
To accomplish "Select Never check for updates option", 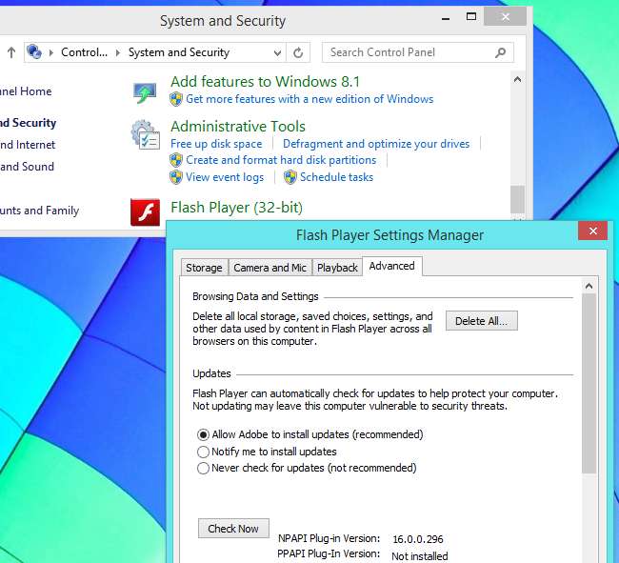I will pyautogui.click(x=203, y=468).
